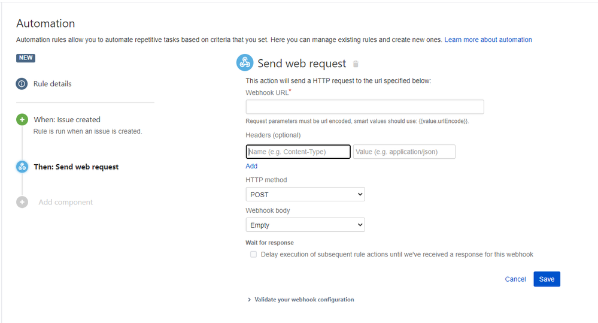Open the HTTP method POST dropdown
Screen dimensions: 598x323
click(305, 195)
